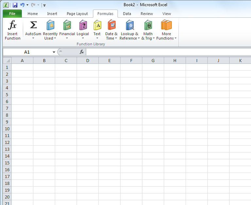
Task: Open the Math & Trig functions icon
Action: [148, 25]
